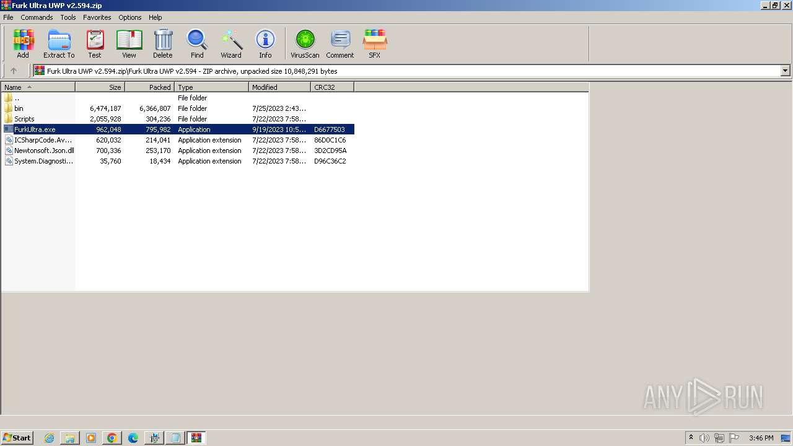
Task: Open Microsoft Edge from taskbar
Action: pos(133,438)
